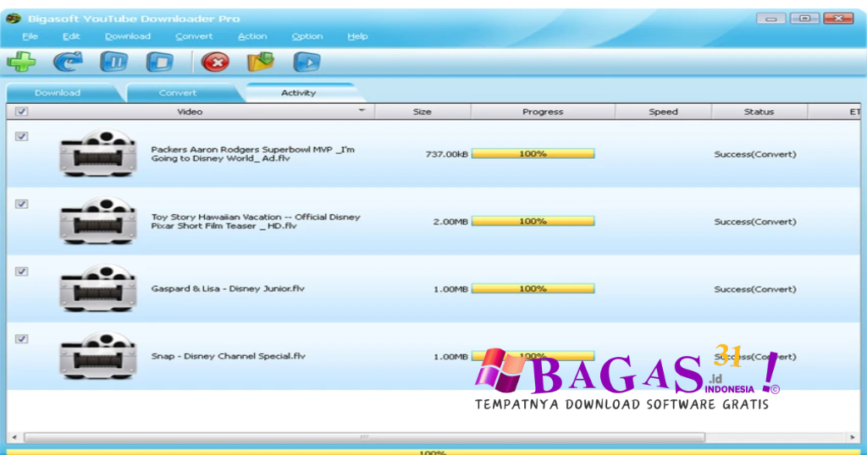
Task: Click 1.00MB size in Gaspard & Lisa row
Action: (450, 288)
